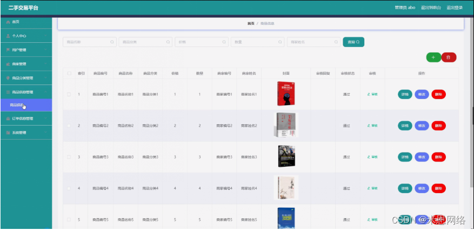Open the red book cover thumbnail in row 1
Screen dimensions: 474x230
[286, 94]
